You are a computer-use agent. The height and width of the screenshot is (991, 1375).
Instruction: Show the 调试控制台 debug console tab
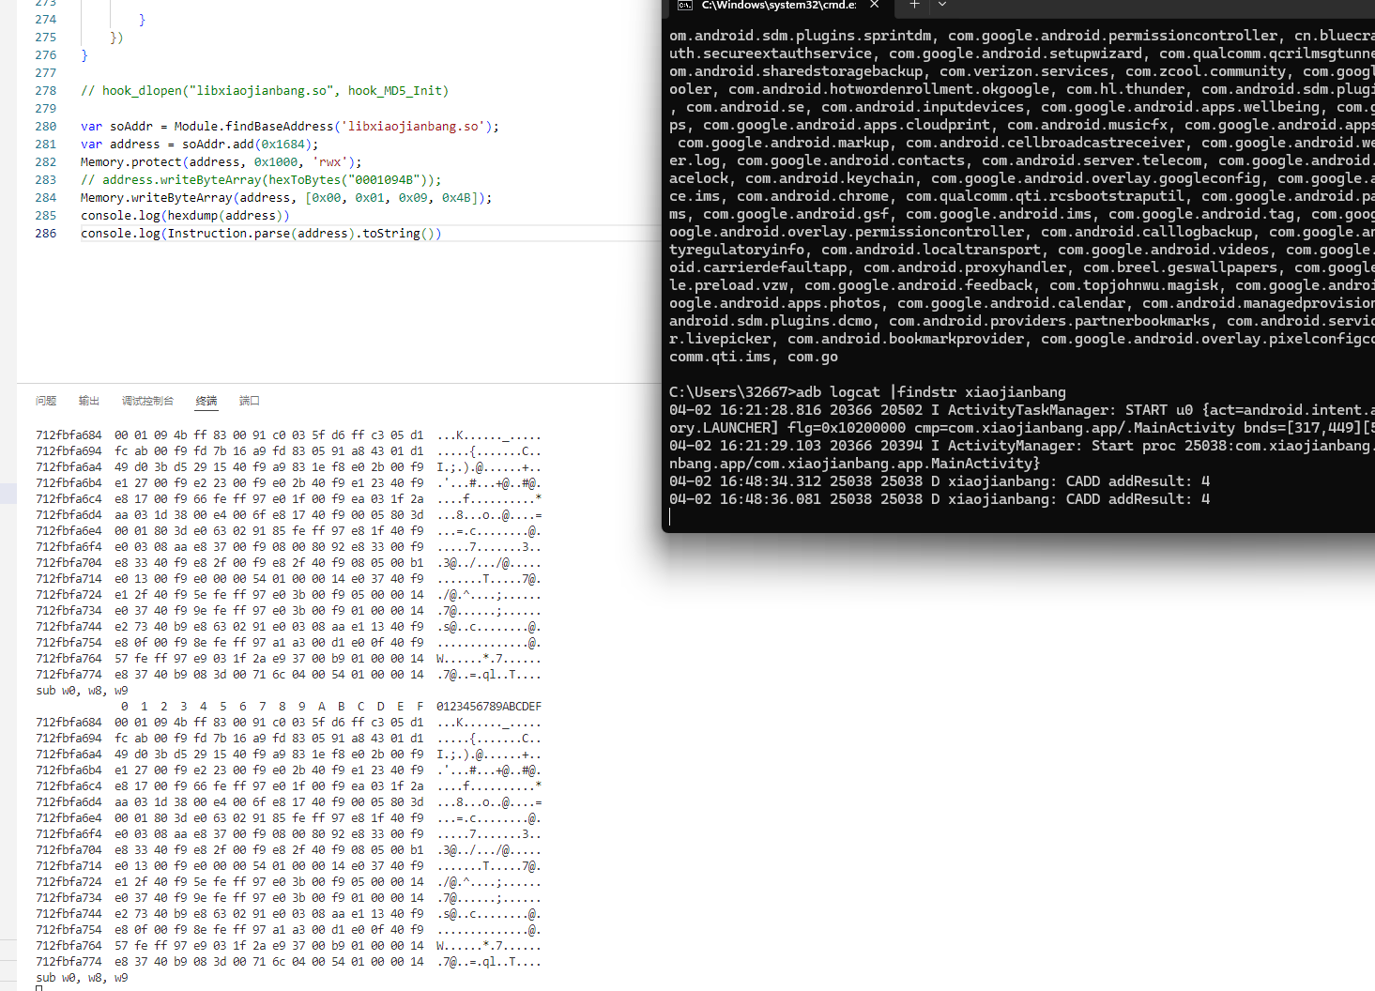(147, 401)
